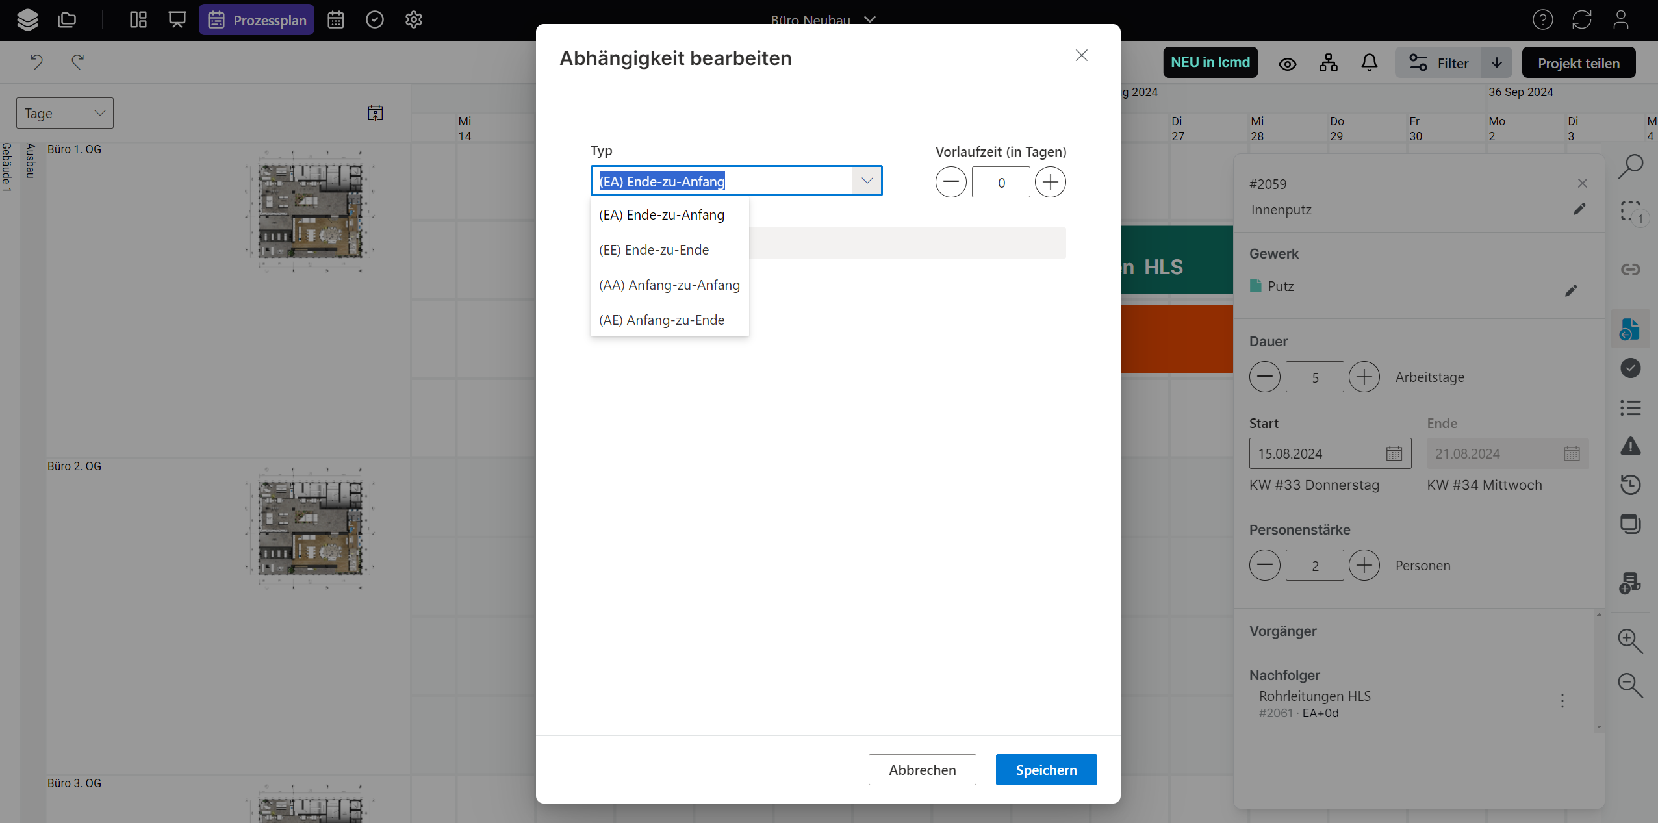Click the jump to date calendar icon
The image size is (1658, 823).
(x=375, y=113)
